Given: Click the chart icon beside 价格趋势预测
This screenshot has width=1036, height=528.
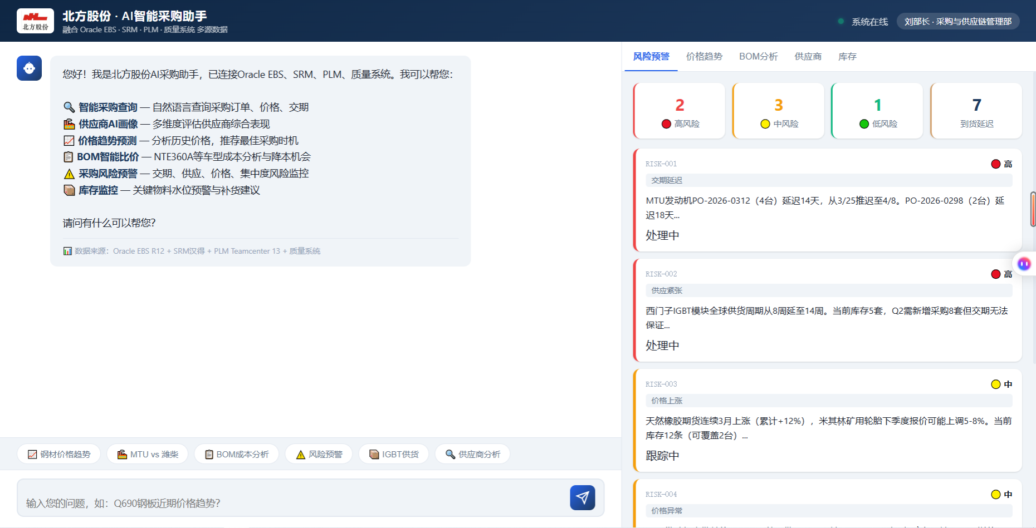Looking at the screenshot, I should tap(69, 141).
